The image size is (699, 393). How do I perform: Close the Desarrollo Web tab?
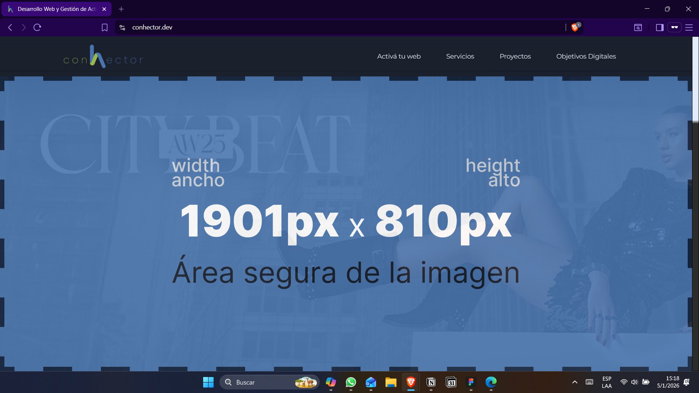[104, 9]
